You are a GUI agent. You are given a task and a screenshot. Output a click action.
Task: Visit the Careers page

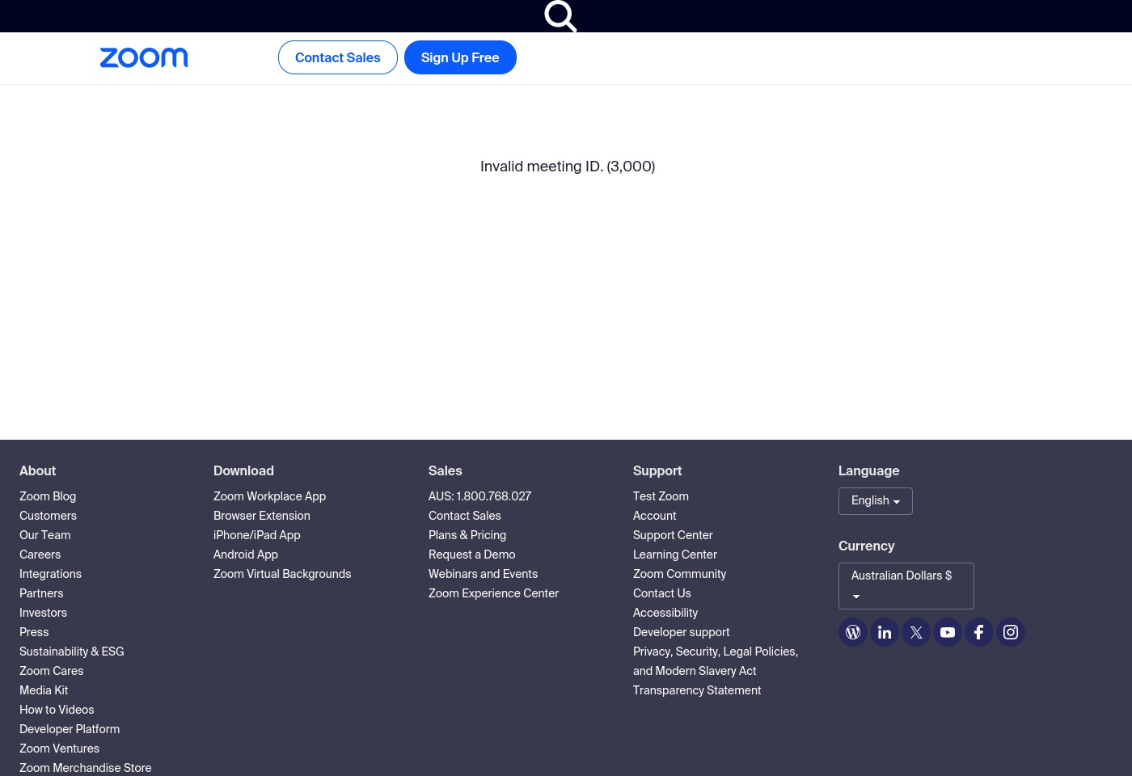click(40, 555)
